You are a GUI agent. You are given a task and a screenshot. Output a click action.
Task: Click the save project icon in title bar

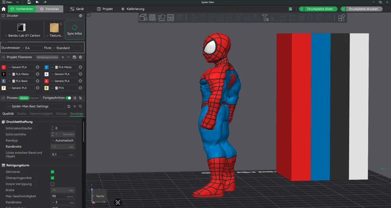tap(29, 2)
